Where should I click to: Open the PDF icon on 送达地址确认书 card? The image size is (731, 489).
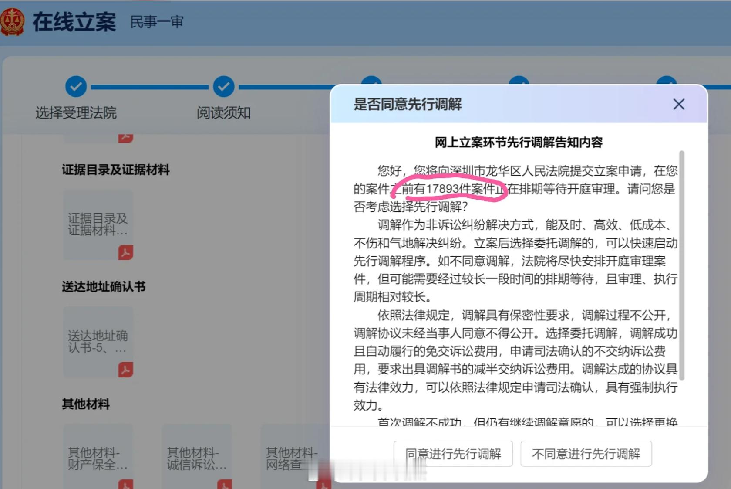125,370
